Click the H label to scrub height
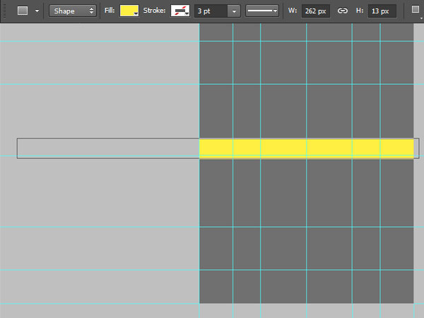Viewport: 424px width, 318px height. tap(360, 11)
